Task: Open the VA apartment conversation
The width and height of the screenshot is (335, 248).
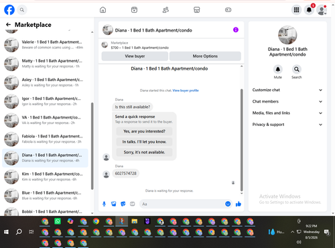Action: pos(45,120)
